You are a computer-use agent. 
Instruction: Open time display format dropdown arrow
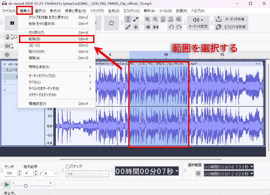click(x=177, y=171)
